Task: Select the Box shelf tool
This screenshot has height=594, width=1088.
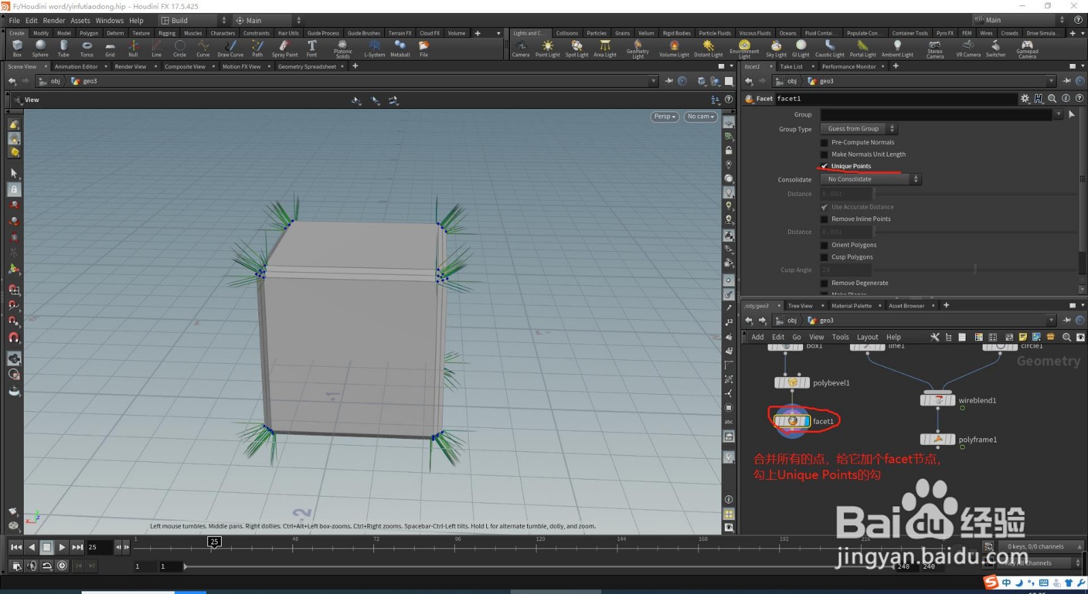Action: point(17,48)
